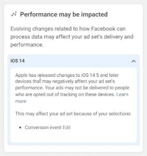Click the Evolving changes description paragraph
Image resolution: width=147 pixels, height=156 pixels.
[x=72, y=37]
